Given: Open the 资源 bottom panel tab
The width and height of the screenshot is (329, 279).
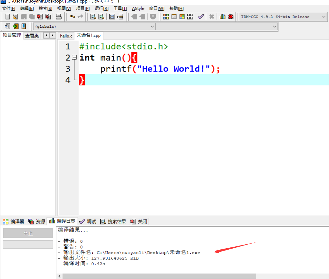Looking at the screenshot, I should pyautogui.click(x=37, y=221).
